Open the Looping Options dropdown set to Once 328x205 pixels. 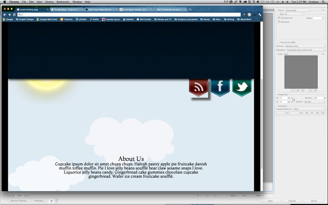pyautogui.click(x=309, y=109)
